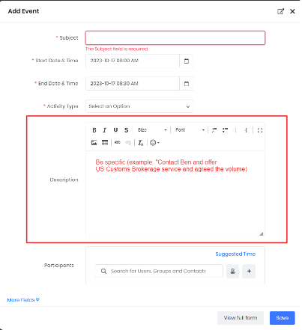Insert numbered list in description
Image resolution: width=302 pixels, height=330 pixels.
point(214,130)
